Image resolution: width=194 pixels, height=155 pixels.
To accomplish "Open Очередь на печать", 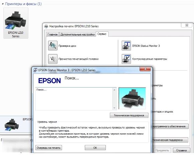I will (x=49, y=148).
